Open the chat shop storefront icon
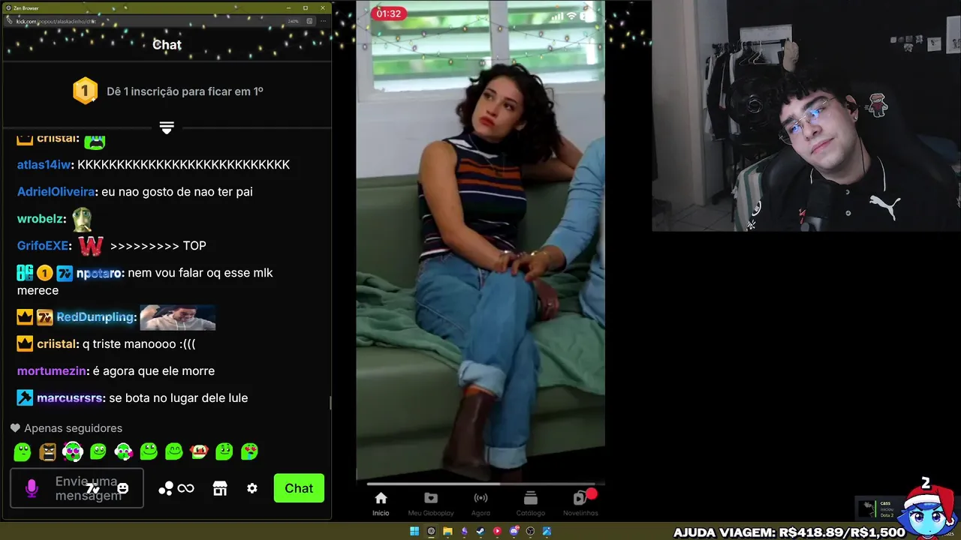961x540 pixels. (x=220, y=488)
